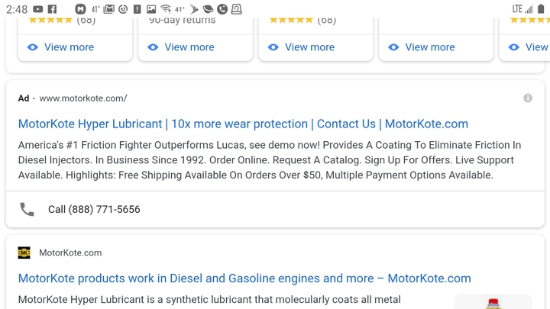Tap the 2:48 clock in status bar
Image resolution: width=550 pixels, height=309 pixels.
coord(17,9)
